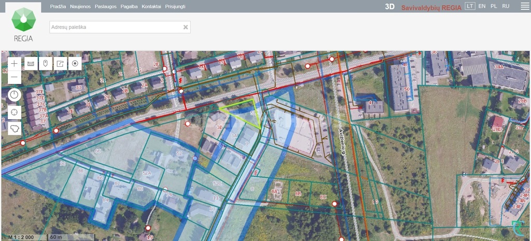Open the share map icon
The image size is (531, 241).
(60, 64)
